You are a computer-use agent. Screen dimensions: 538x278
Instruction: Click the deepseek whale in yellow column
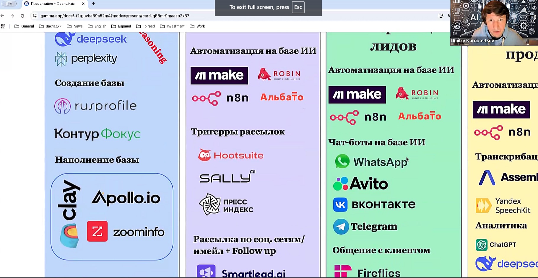[485, 264]
